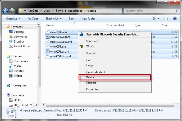
Task: Open the address bar history dropdown
Action: pos(114,11)
